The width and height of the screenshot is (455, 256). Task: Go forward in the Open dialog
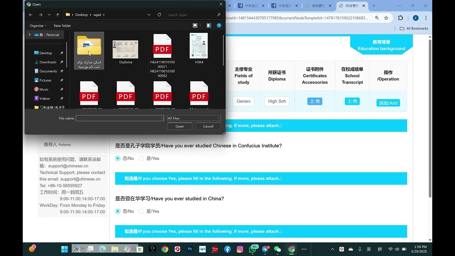click(x=41, y=15)
